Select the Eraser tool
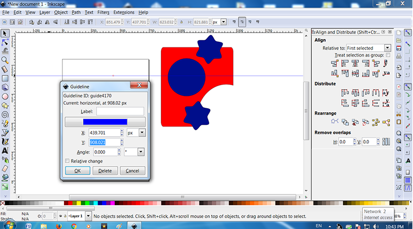413x229 pixels. click(5, 169)
